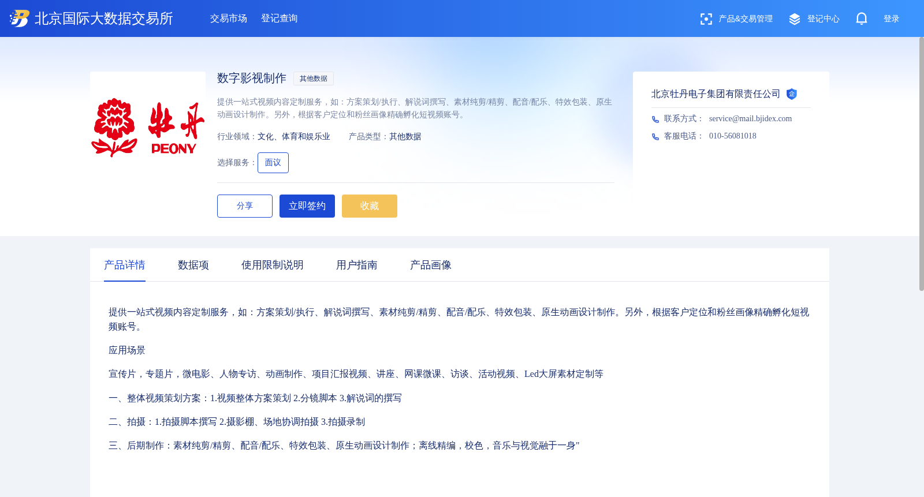Select the 面议 service option
The height and width of the screenshot is (497, 924).
click(x=273, y=163)
